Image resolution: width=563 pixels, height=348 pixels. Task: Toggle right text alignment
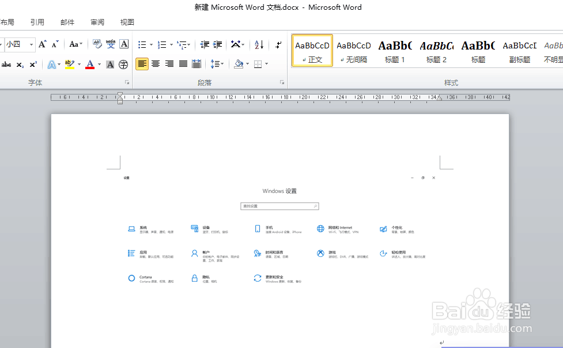pos(169,64)
